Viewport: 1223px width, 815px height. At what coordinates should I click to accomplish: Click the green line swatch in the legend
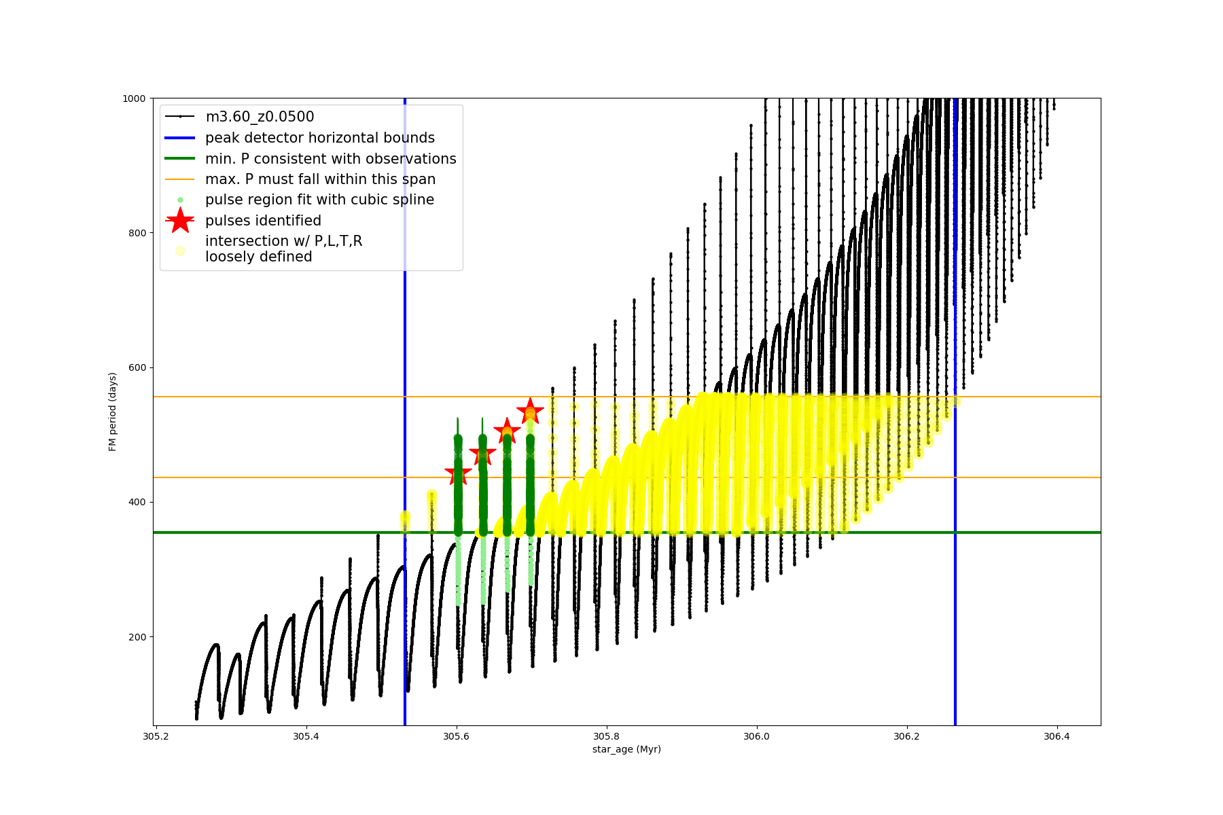(x=180, y=159)
